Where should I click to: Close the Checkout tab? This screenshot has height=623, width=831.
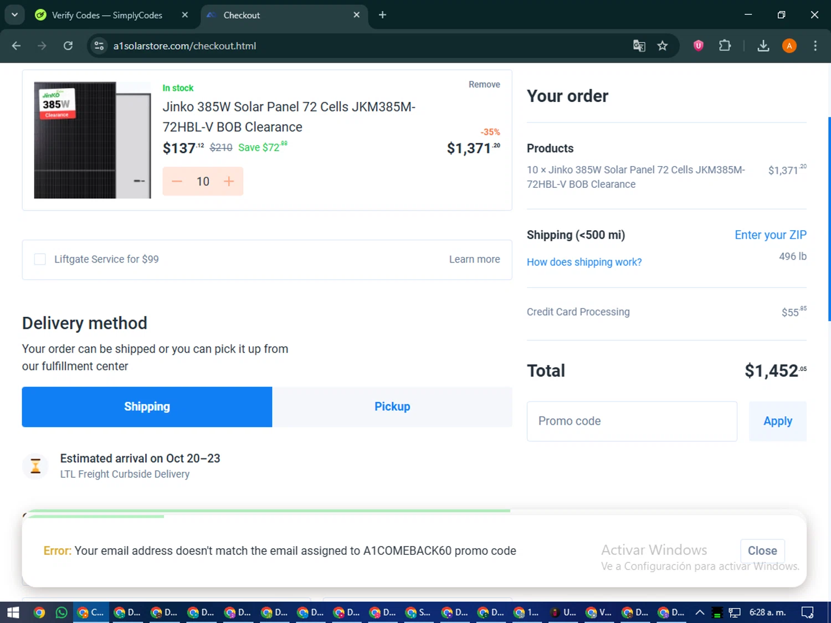click(357, 15)
